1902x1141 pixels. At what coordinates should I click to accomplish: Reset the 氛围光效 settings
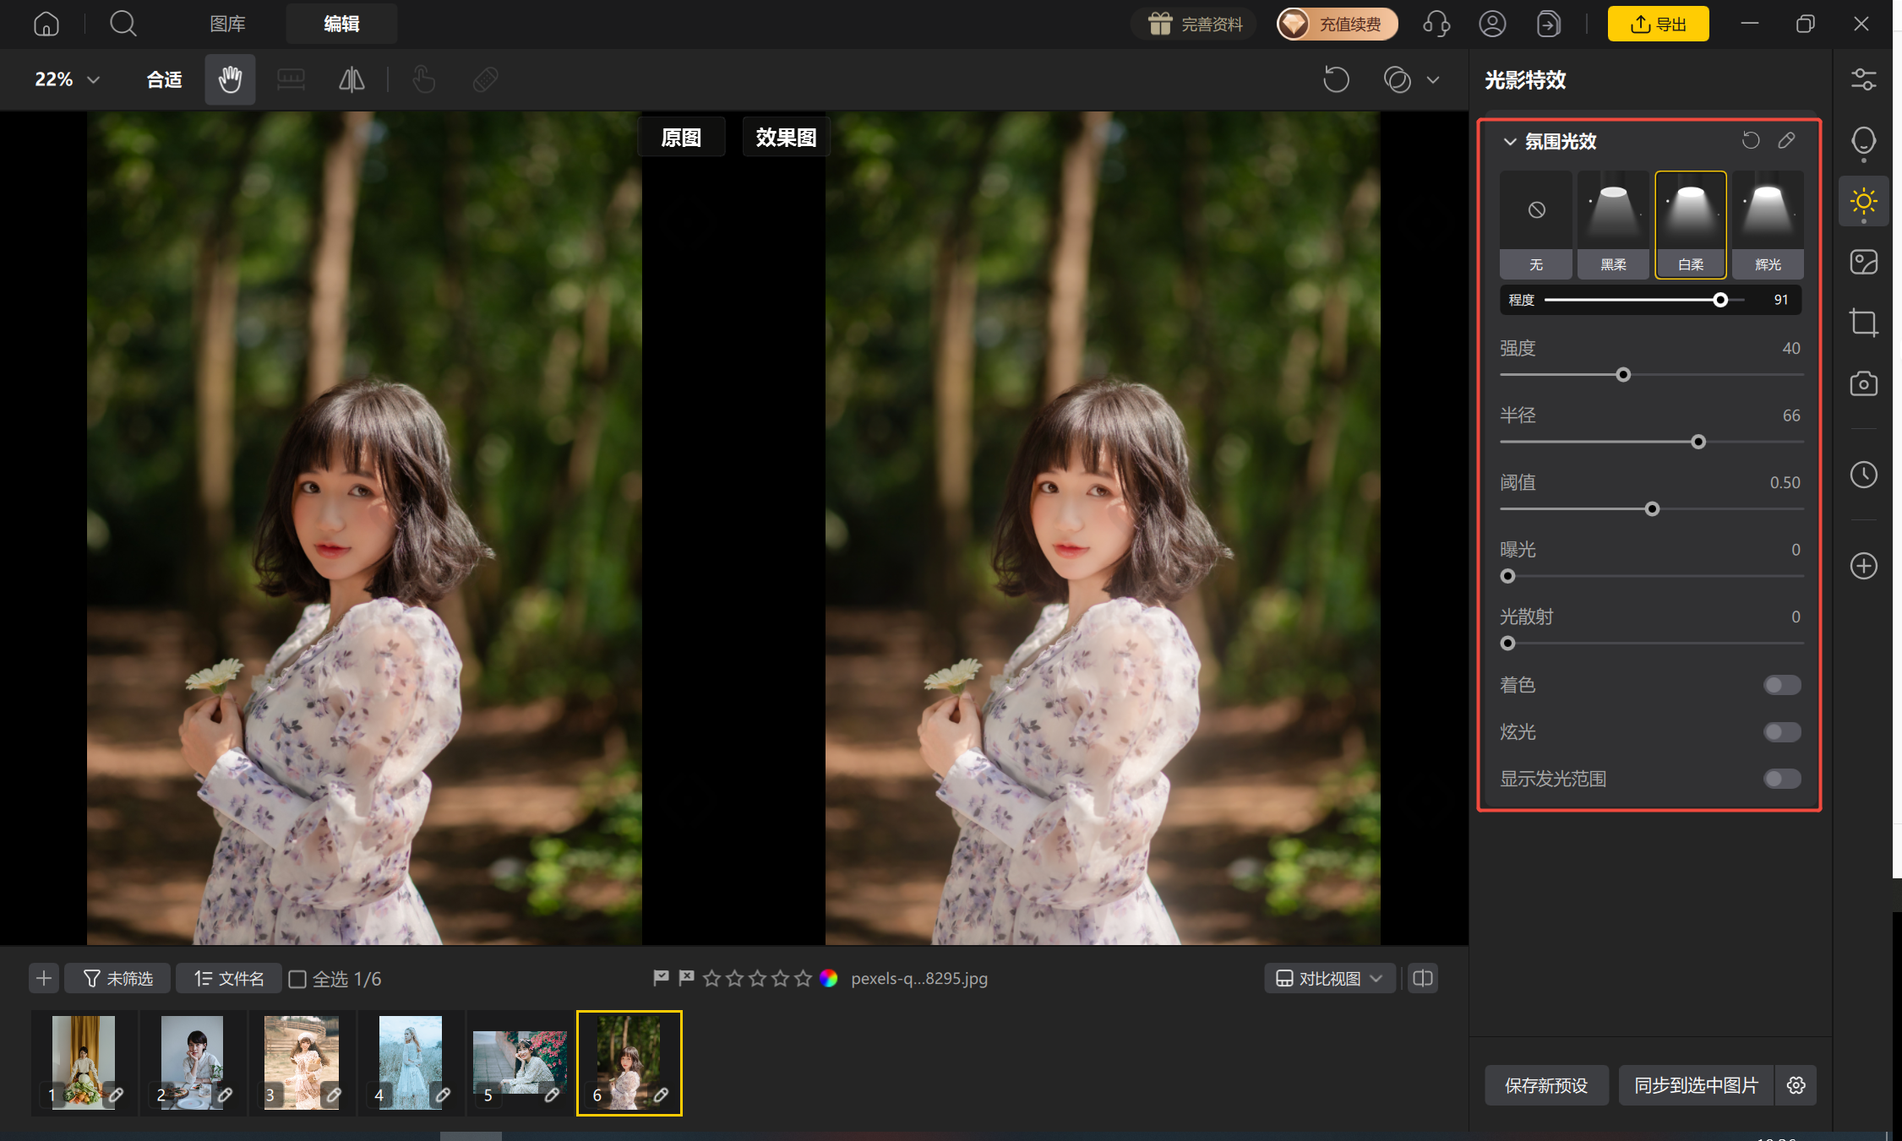[x=1751, y=140]
